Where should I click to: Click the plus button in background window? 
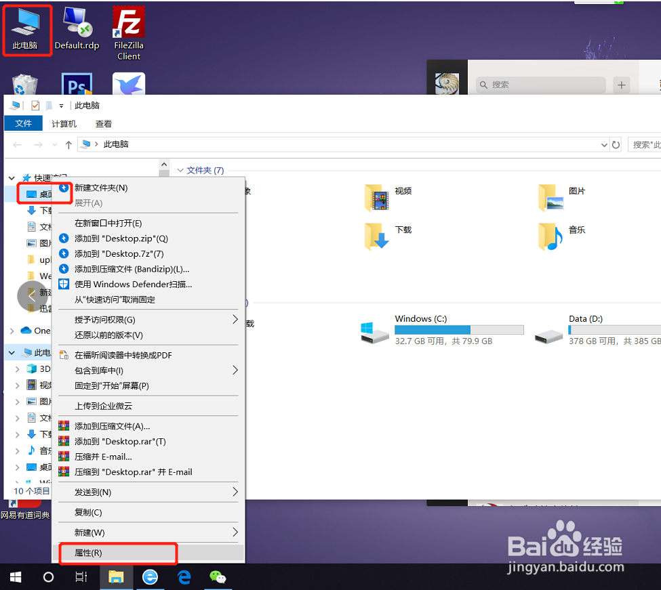coord(622,85)
